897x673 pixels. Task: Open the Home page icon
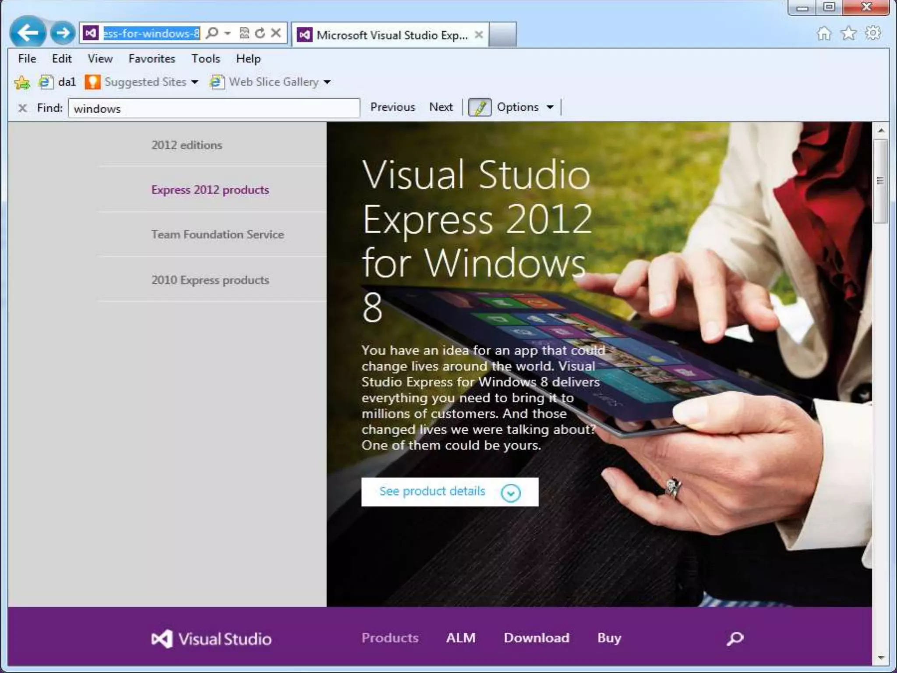pos(824,33)
